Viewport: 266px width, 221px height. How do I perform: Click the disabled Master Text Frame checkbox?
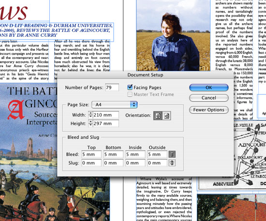click(x=130, y=94)
